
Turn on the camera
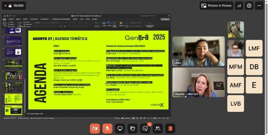pos(95,128)
